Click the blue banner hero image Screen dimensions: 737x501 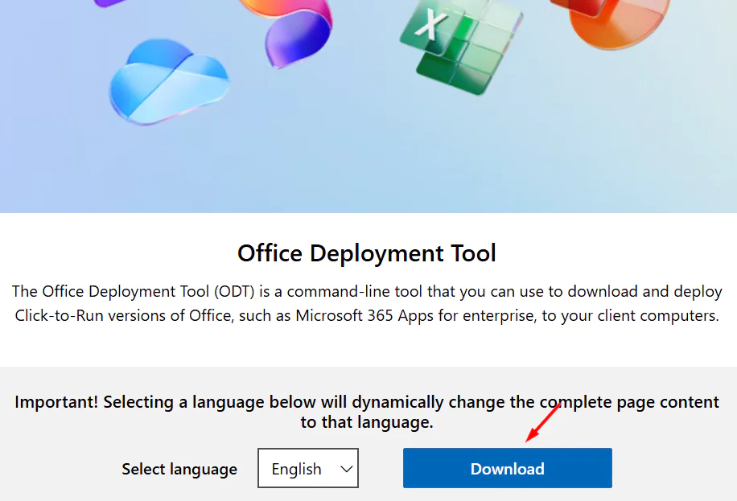368,161
